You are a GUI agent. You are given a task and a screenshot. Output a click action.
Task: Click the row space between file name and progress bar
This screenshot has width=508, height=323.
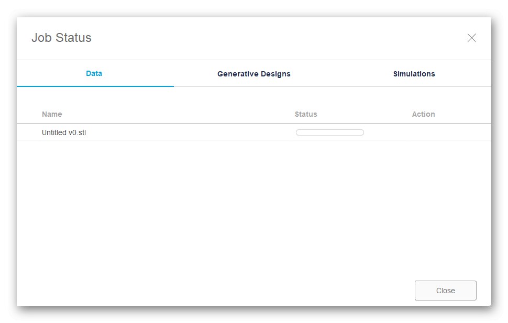click(189, 132)
